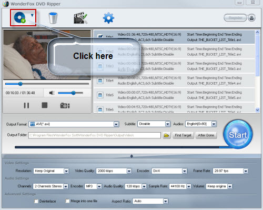
Task: Click the WonderFox app logo icon
Action: click(5, 4)
